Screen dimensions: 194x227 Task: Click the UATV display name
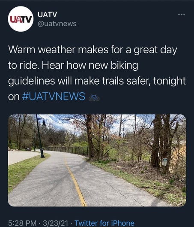pyautogui.click(x=48, y=15)
